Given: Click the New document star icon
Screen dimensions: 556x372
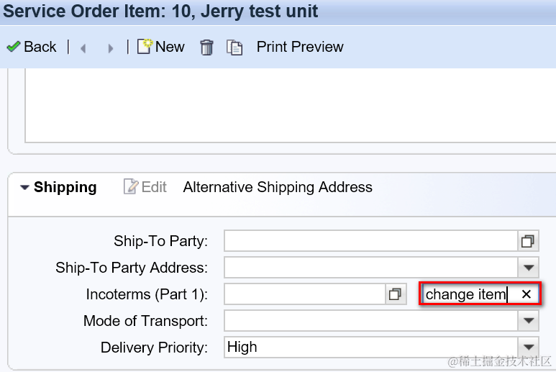Looking at the screenshot, I should tap(145, 47).
